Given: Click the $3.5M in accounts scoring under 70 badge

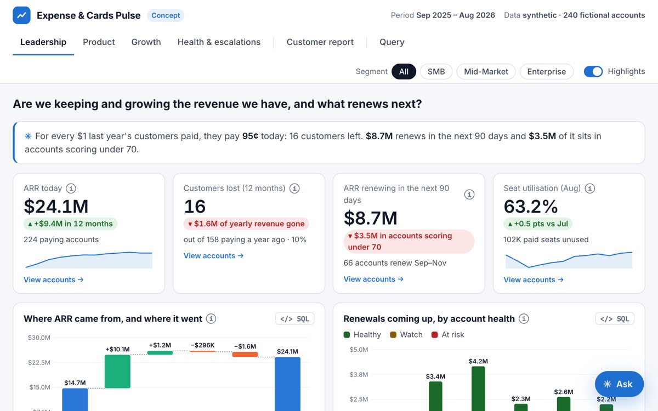Looking at the screenshot, I should 409,242.
